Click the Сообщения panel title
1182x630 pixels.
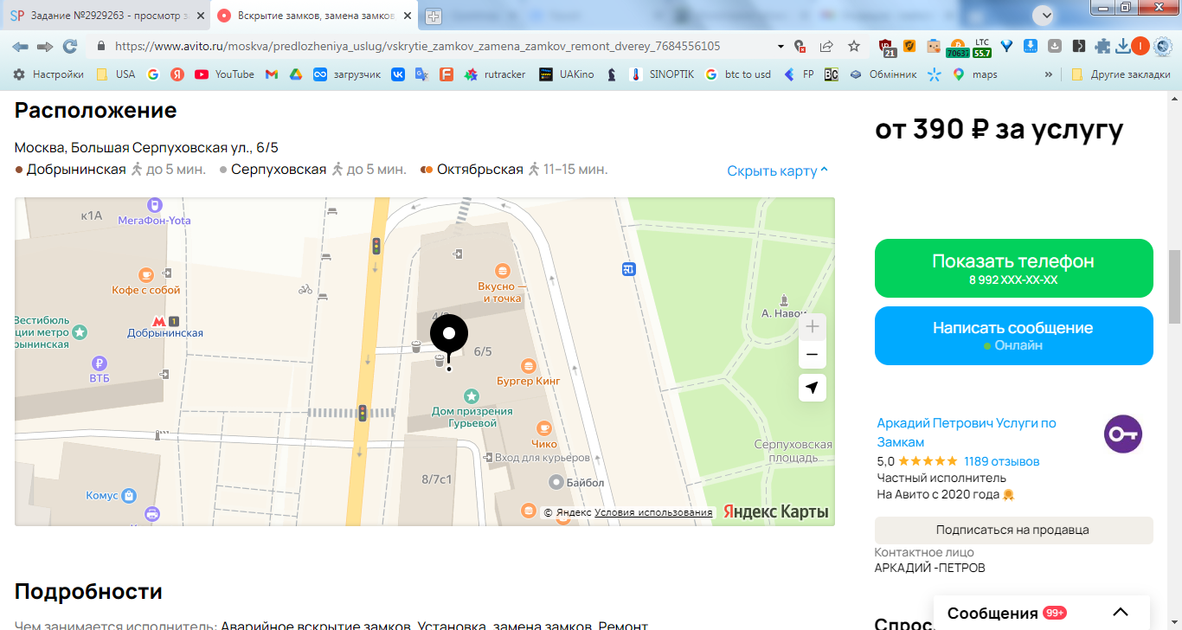click(x=992, y=613)
